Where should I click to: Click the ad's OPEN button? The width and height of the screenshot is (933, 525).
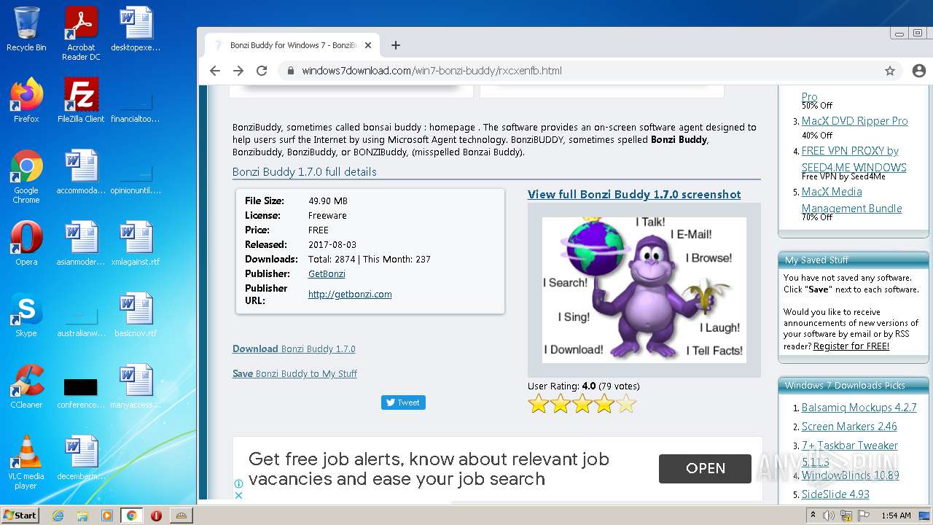tap(705, 469)
